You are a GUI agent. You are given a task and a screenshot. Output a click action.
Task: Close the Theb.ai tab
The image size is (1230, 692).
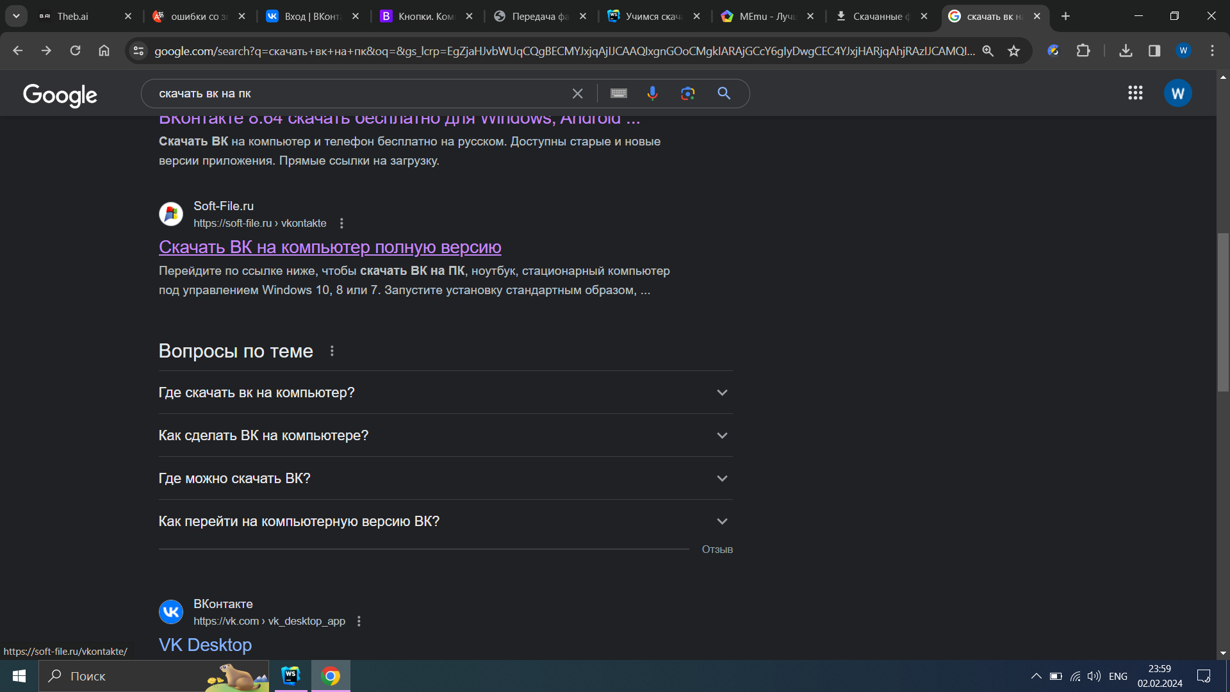click(x=128, y=16)
